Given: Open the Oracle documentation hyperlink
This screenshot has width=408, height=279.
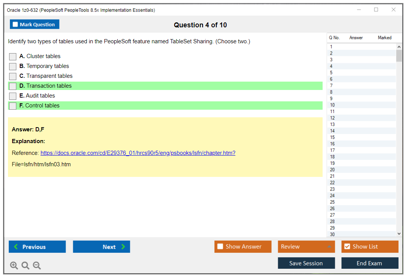Looking at the screenshot, I should (138, 153).
